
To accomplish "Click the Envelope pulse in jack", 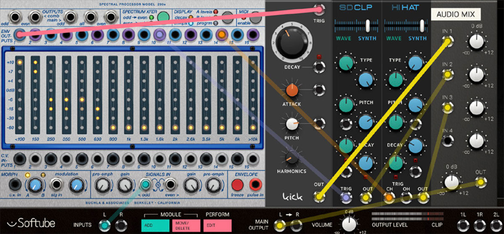I will pyautogui.click(x=255, y=184).
